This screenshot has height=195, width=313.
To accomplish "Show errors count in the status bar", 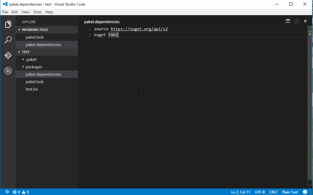I will [x=17, y=192].
